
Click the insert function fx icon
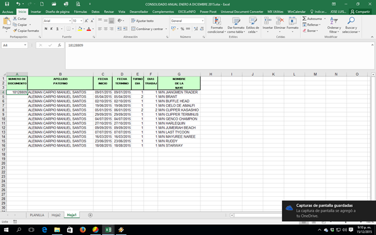point(60,45)
